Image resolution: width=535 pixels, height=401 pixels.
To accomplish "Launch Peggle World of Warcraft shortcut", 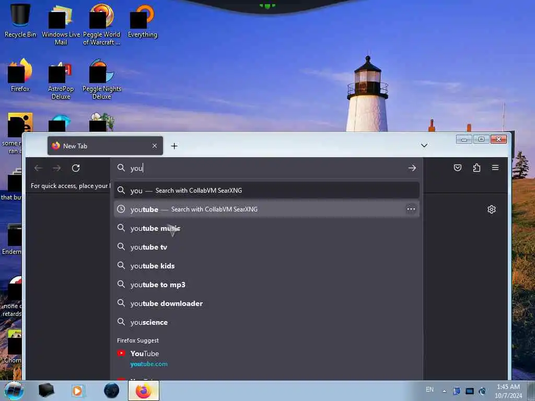I will click(x=102, y=25).
